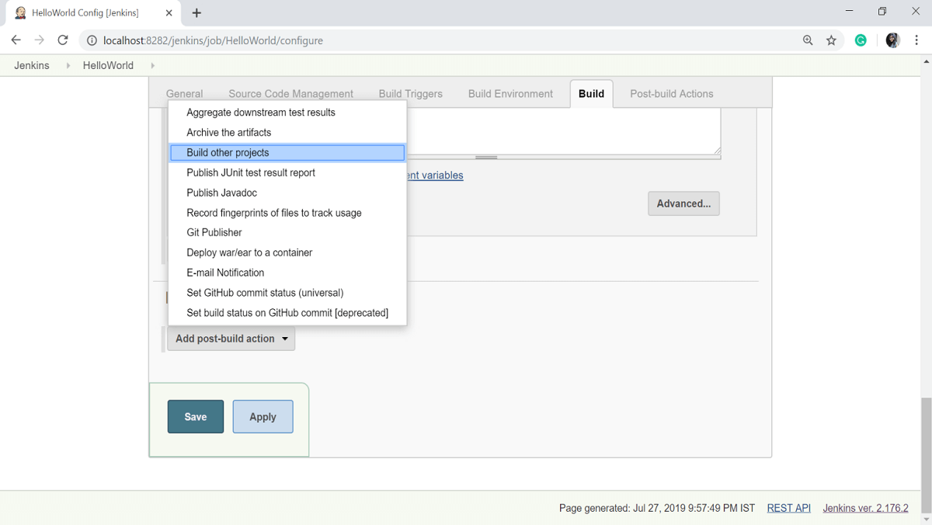Select the HelloWorld Config [Jenkins] browser tab
This screenshot has height=525, width=932.
(93, 13)
